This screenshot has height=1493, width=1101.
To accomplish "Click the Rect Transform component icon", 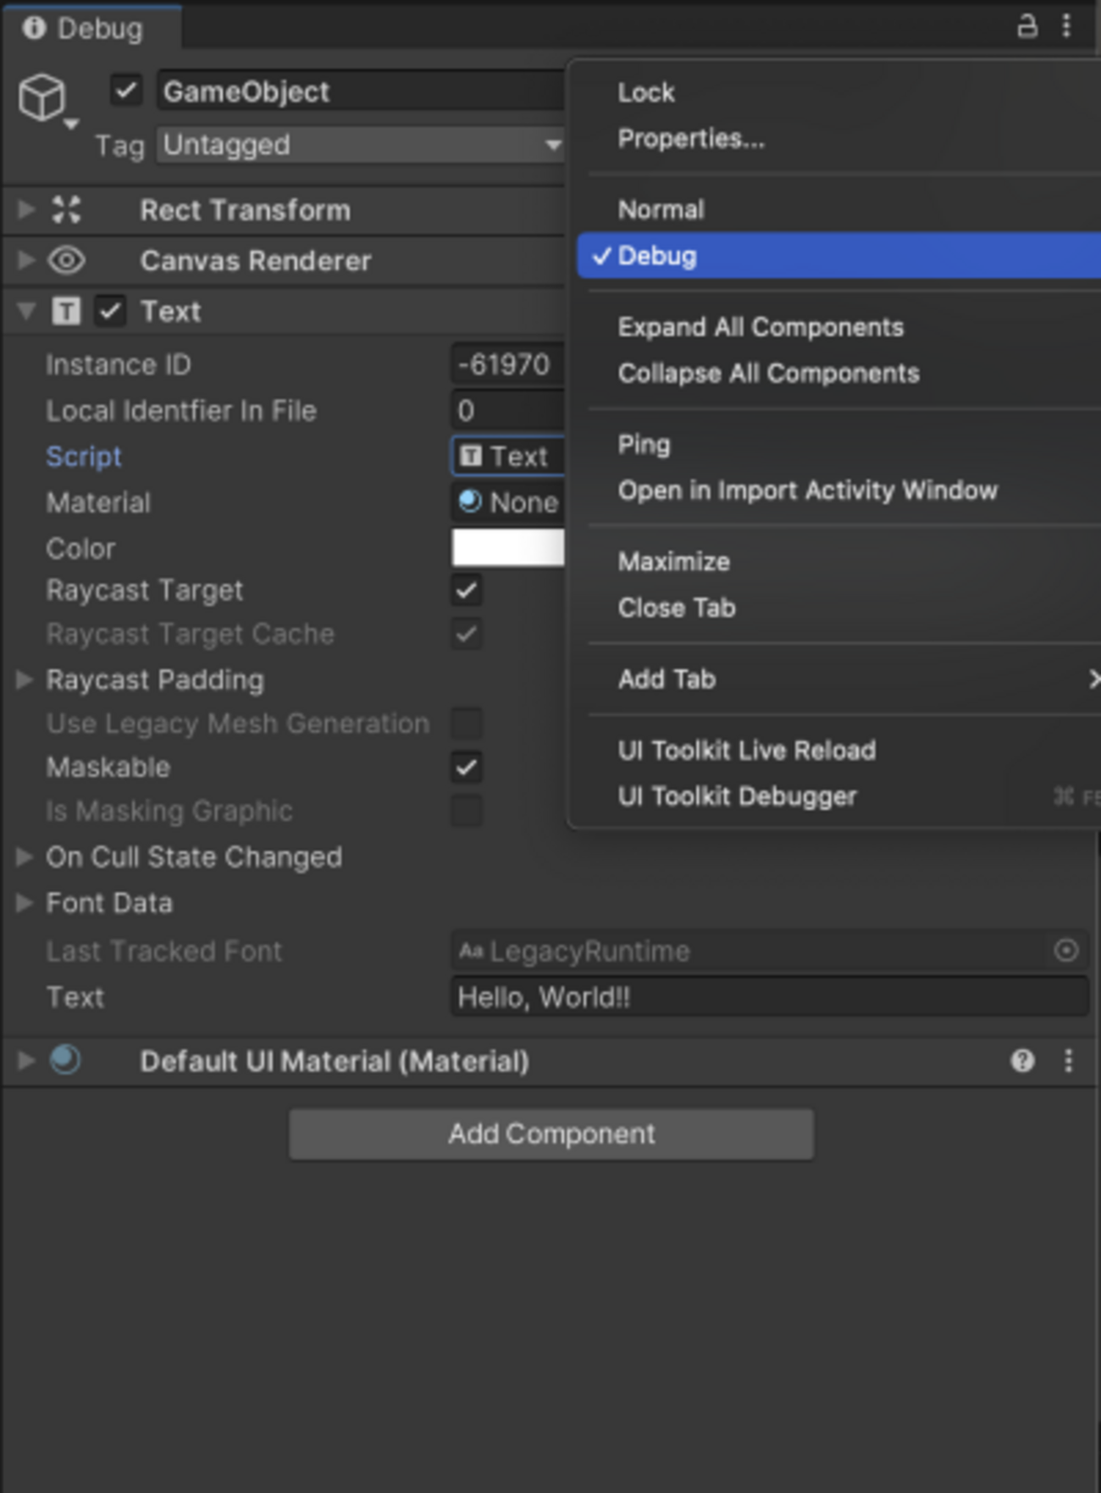I will coord(66,210).
